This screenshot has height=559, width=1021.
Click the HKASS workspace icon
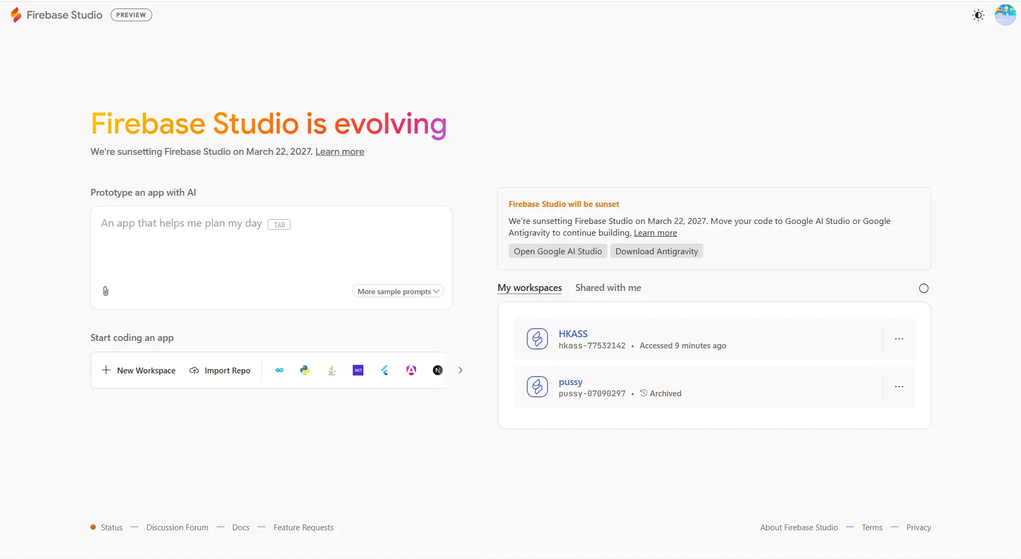pos(537,339)
